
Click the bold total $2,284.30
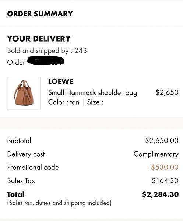coord(160,194)
